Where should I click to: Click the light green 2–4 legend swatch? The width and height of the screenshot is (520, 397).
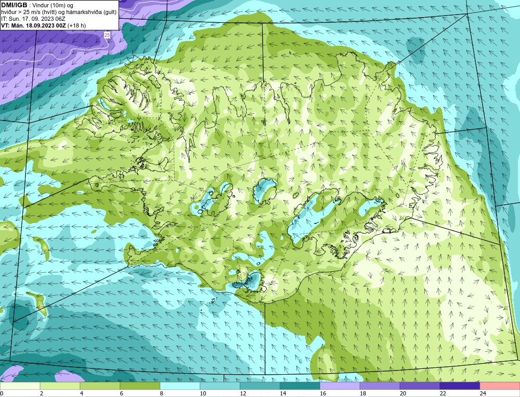coord(60,386)
